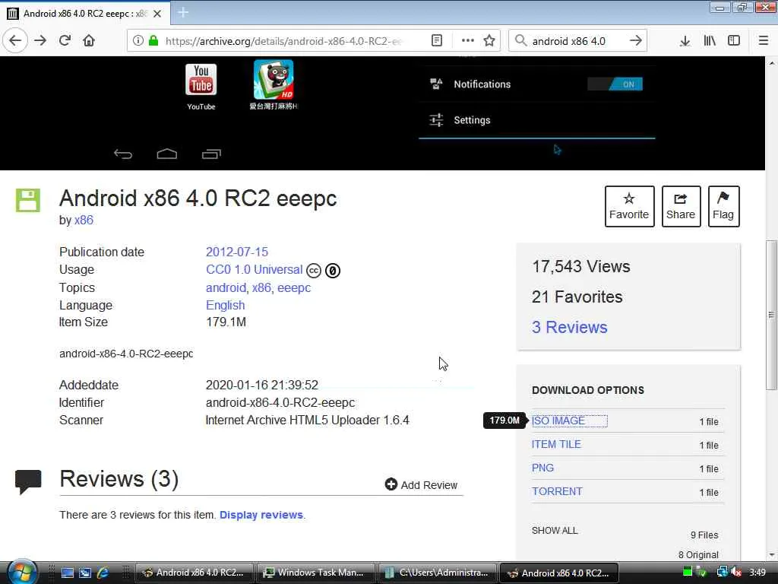Screen dimensions: 778x584
Task: Click the green secure connection padlock
Action: click(x=153, y=41)
